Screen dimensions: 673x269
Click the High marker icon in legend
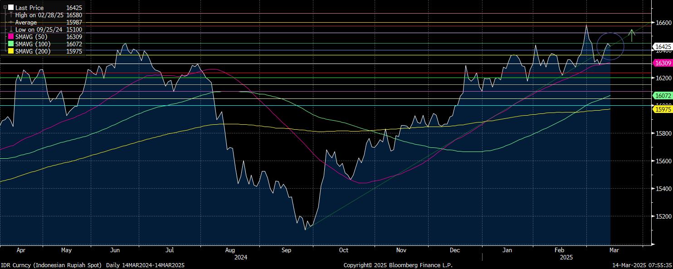point(11,15)
